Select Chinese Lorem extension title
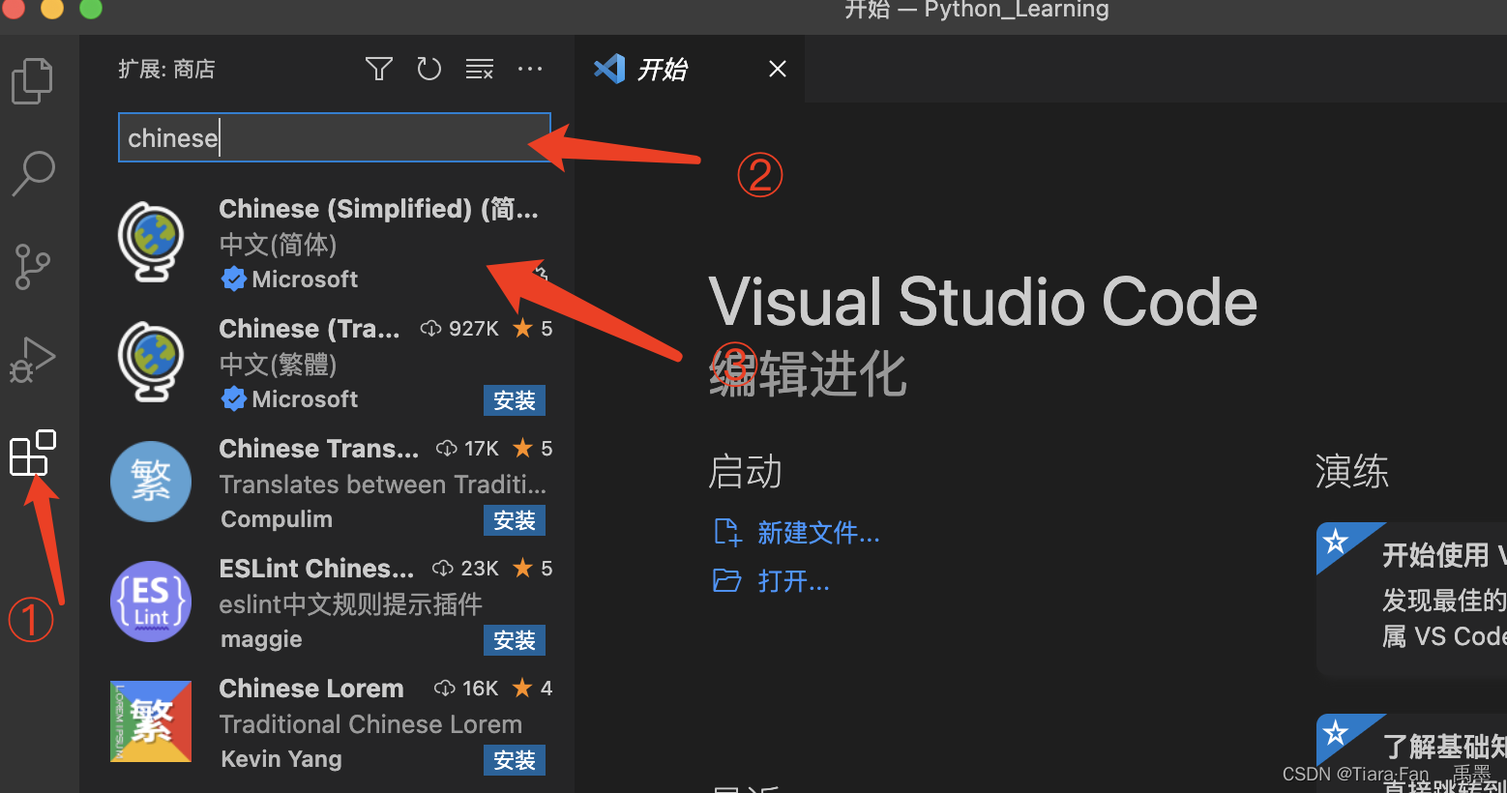Screen dimensions: 1507x793 pyautogui.click(x=311, y=689)
